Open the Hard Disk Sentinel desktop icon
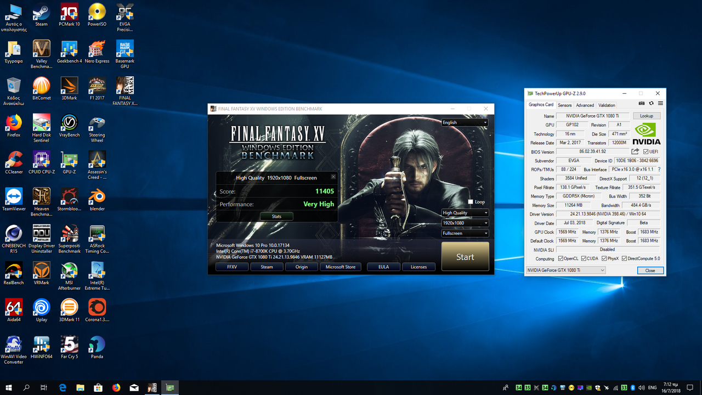The width and height of the screenshot is (702, 395). [x=42, y=128]
